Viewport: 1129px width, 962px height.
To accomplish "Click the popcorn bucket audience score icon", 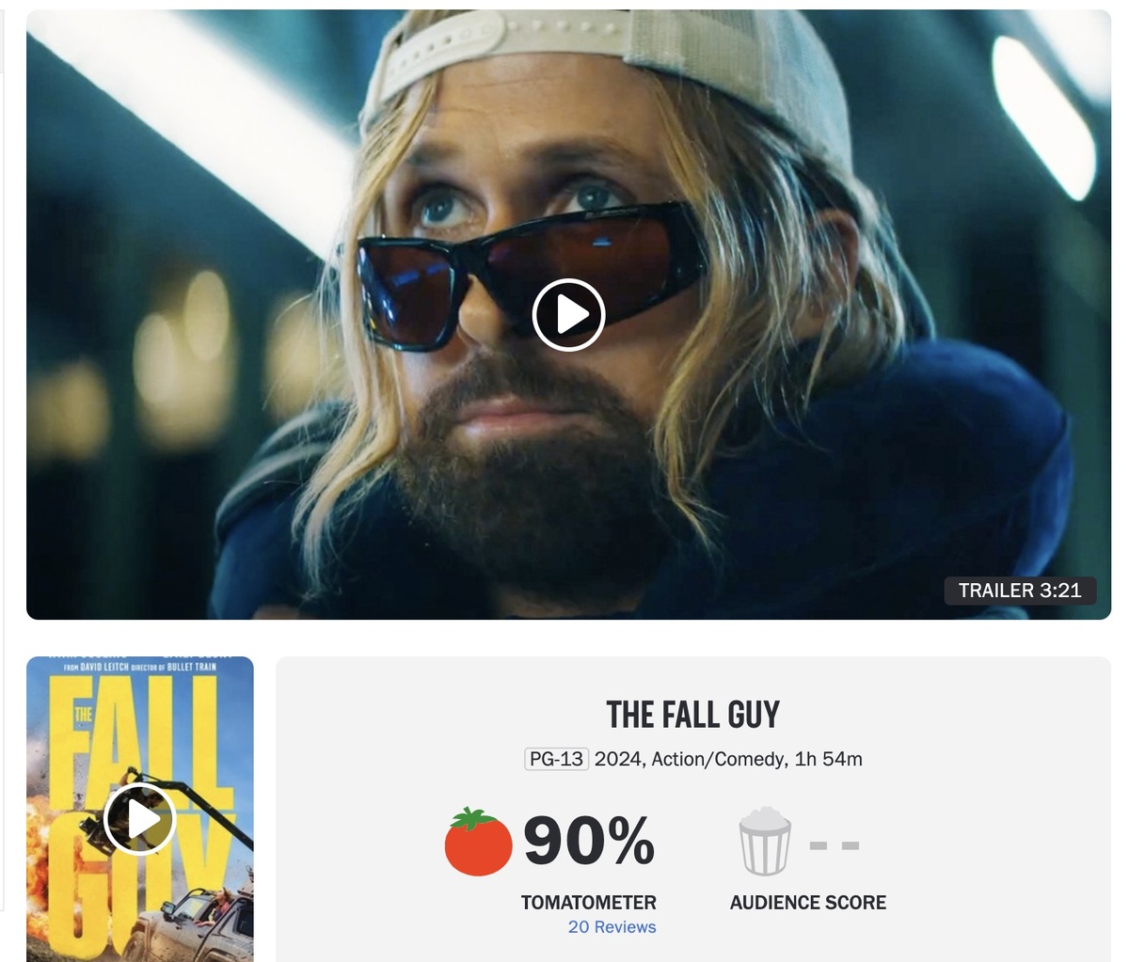I will [765, 841].
